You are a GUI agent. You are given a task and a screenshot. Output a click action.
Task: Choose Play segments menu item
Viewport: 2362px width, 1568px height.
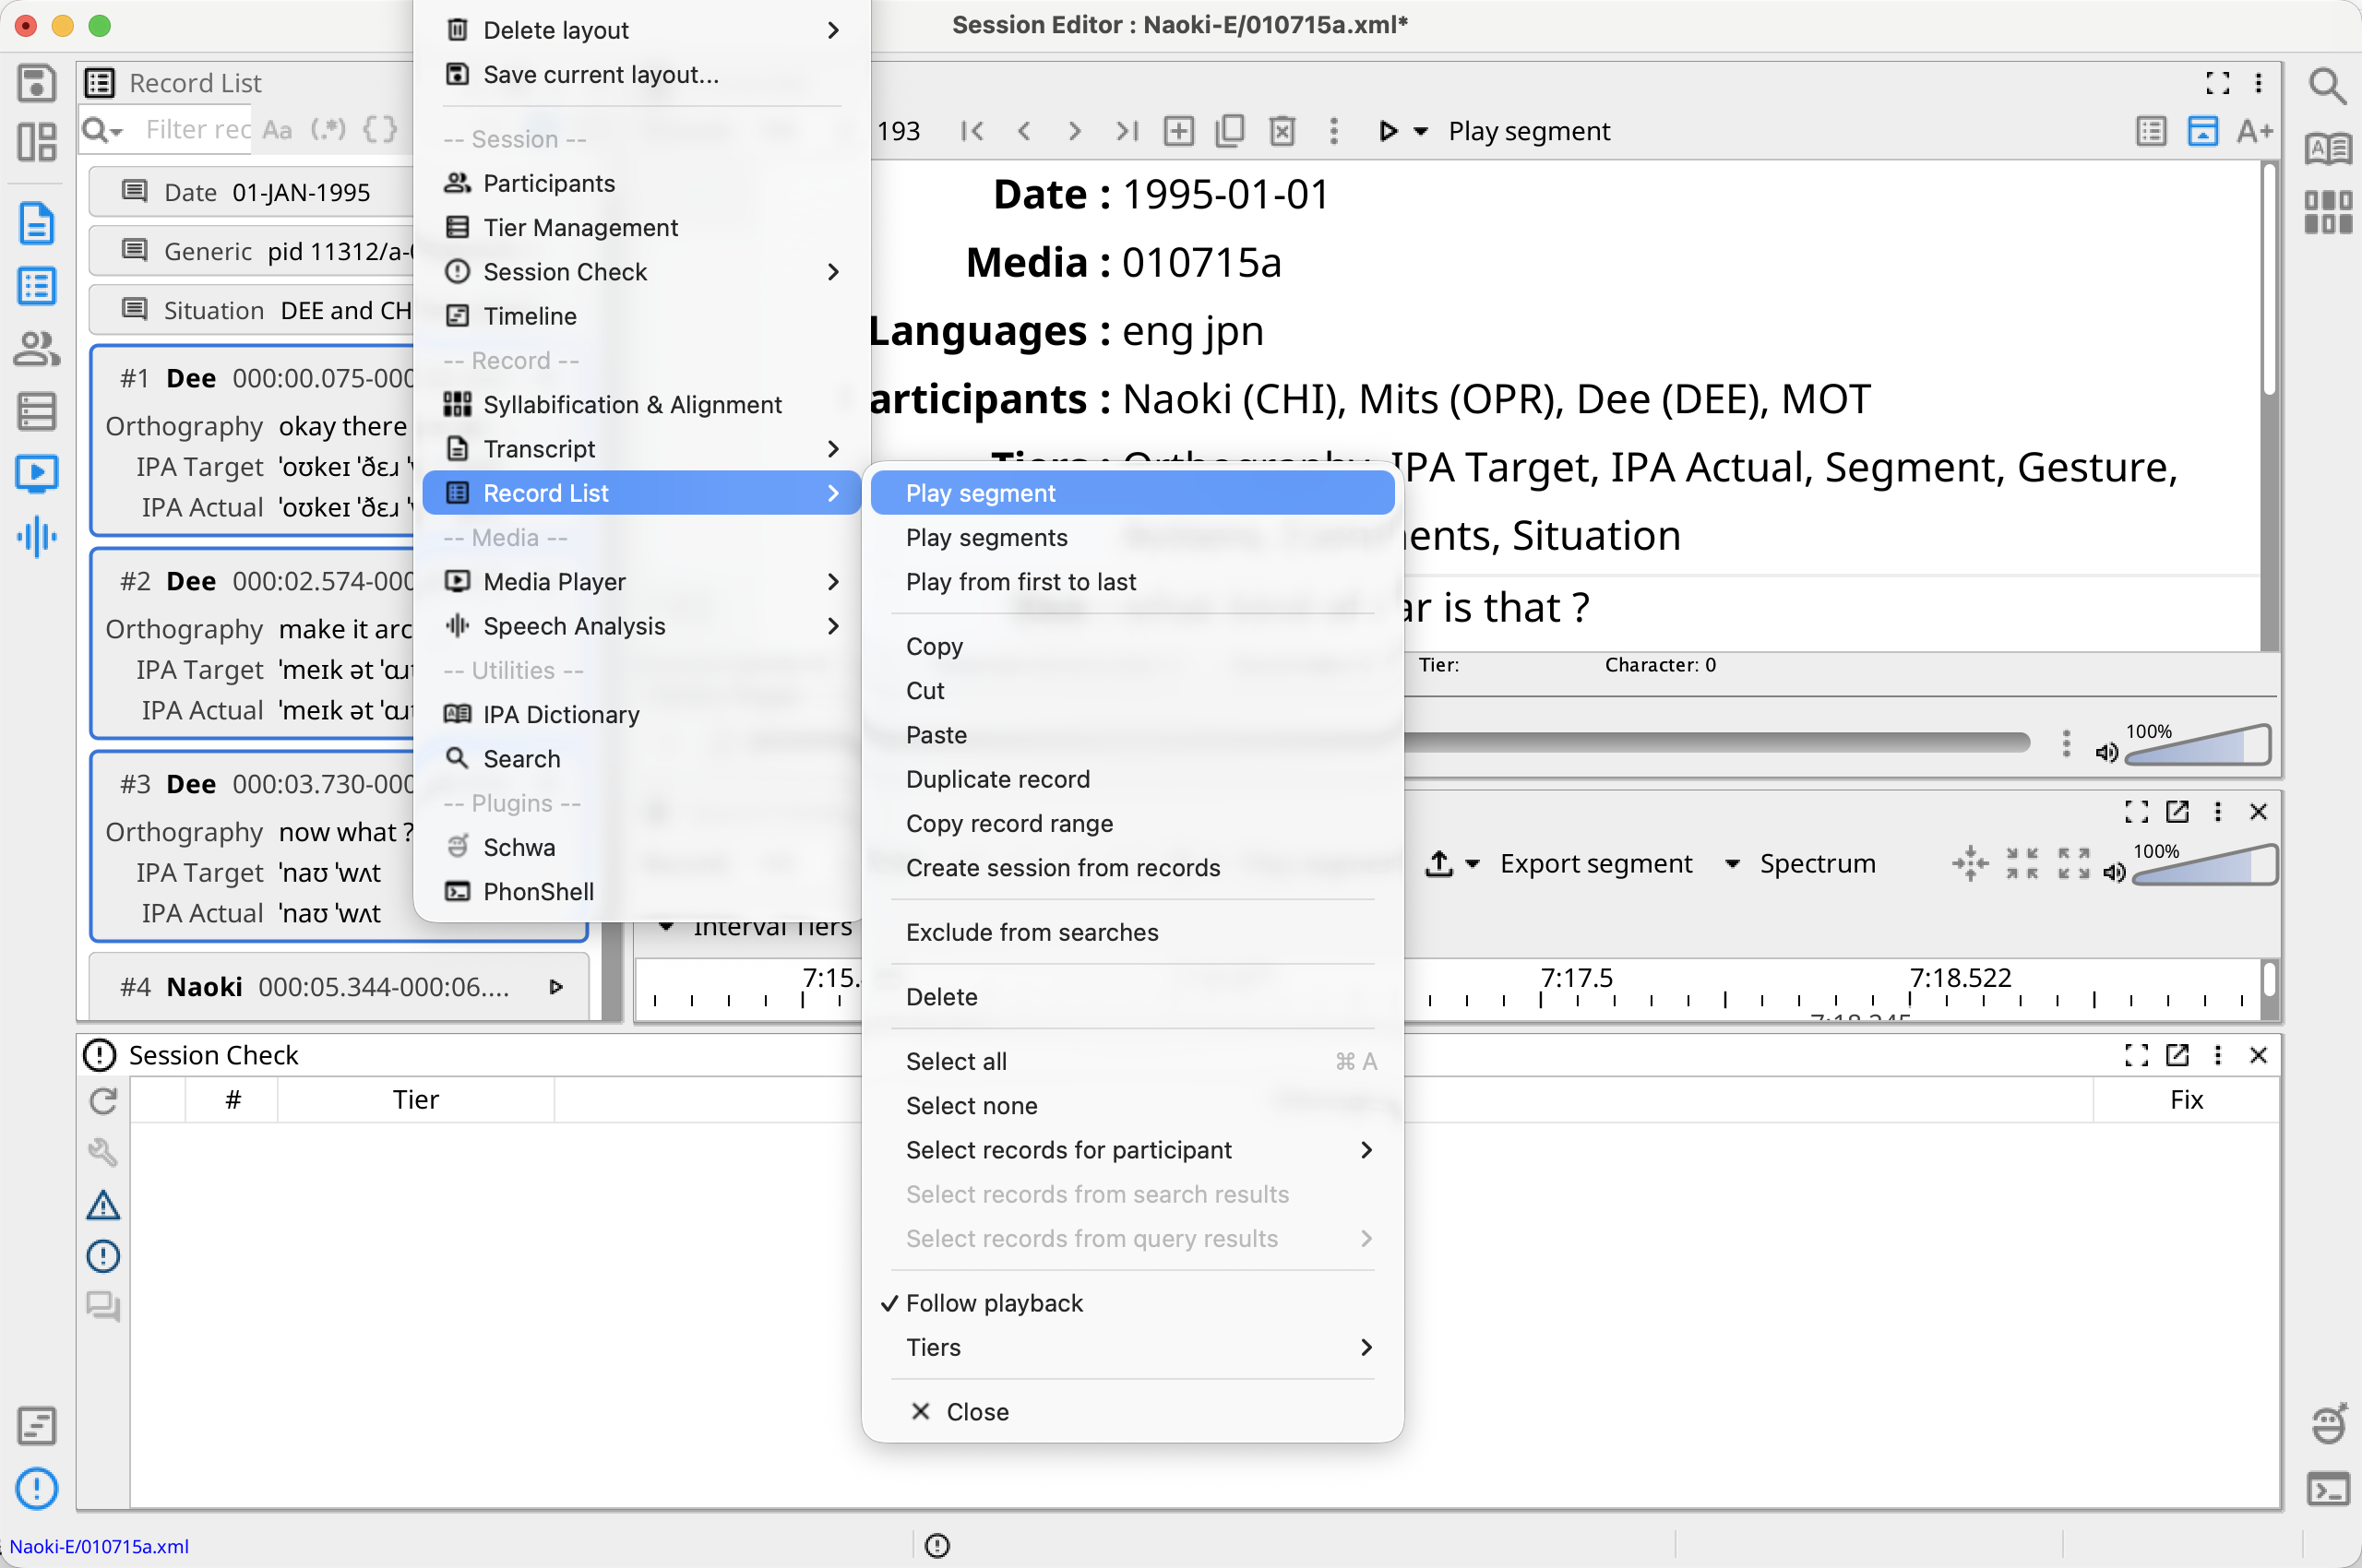point(1131,538)
